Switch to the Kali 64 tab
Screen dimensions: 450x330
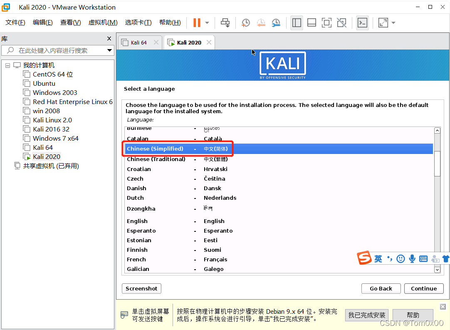[138, 43]
